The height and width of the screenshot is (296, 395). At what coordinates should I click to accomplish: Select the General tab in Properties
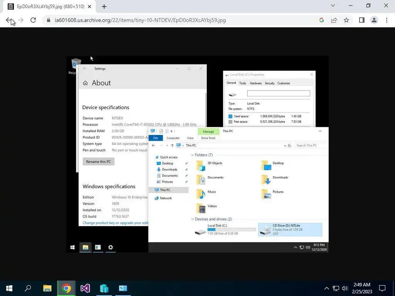[x=231, y=83]
